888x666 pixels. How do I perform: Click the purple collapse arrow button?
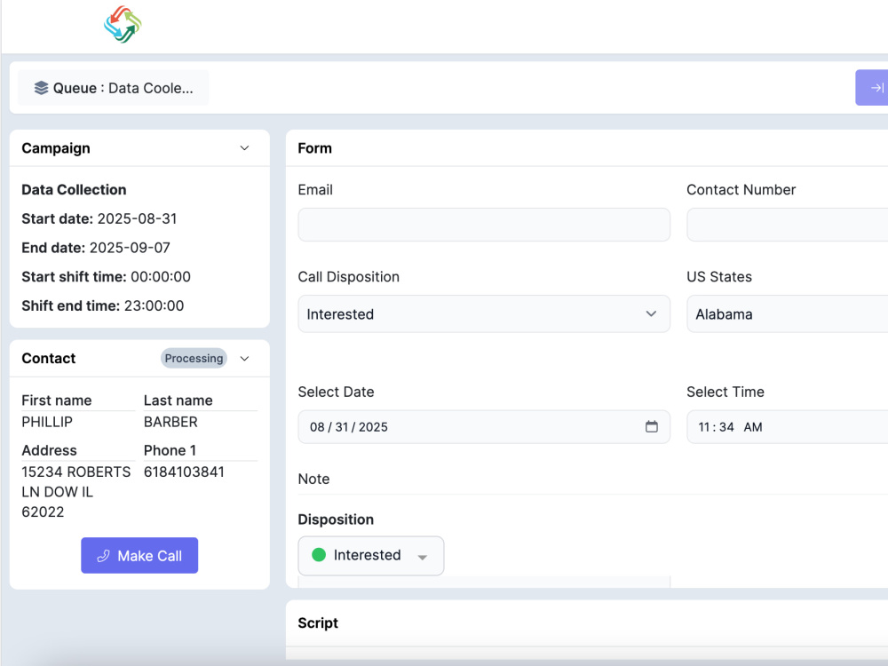pyautogui.click(x=873, y=88)
